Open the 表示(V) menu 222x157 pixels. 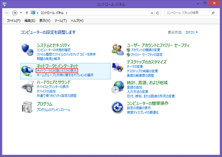tap(45, 21)
